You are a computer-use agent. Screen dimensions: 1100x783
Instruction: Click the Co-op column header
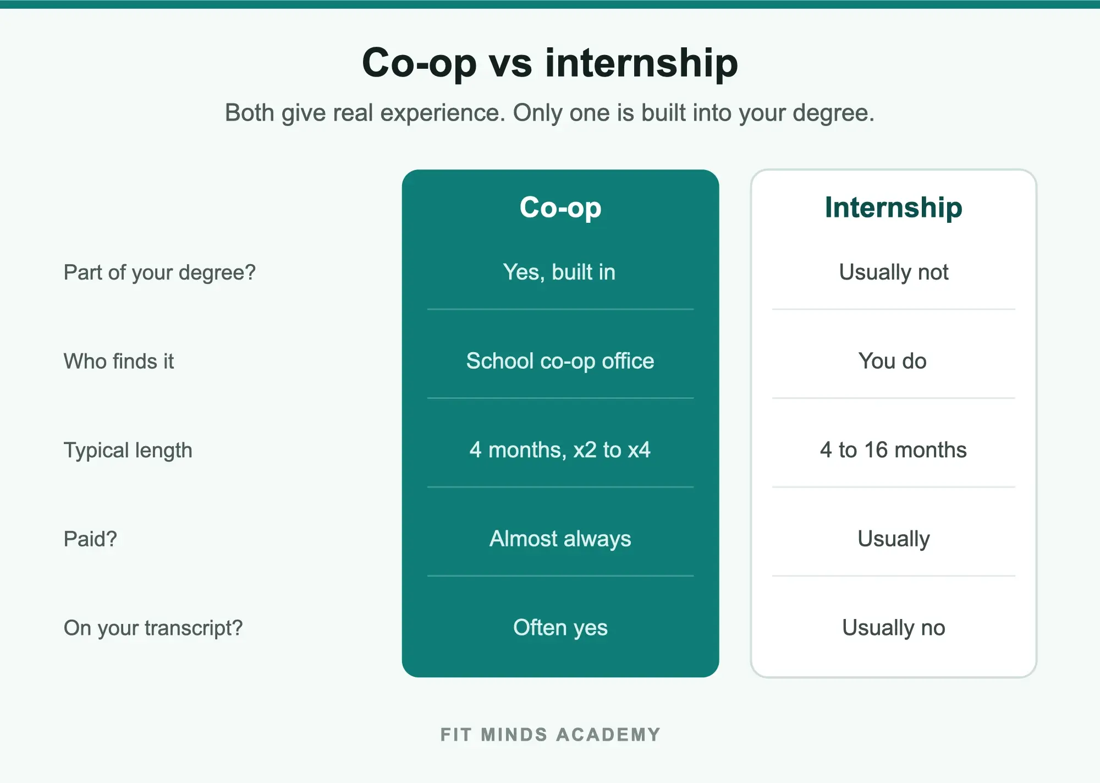560,207
